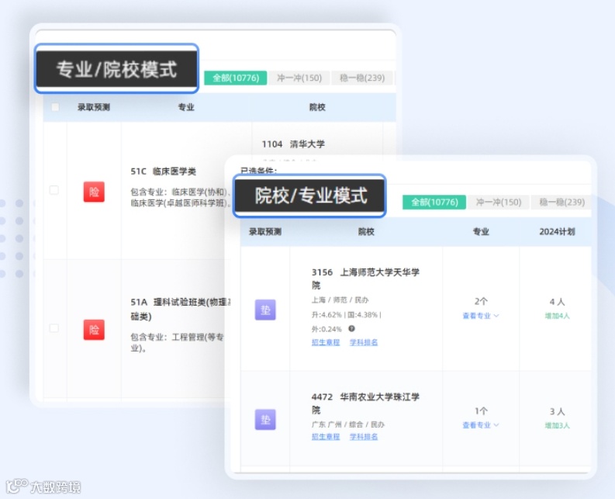The image size is (615, 499).
Task: Click the 增加3人 green text
Action: click(558, 425)
